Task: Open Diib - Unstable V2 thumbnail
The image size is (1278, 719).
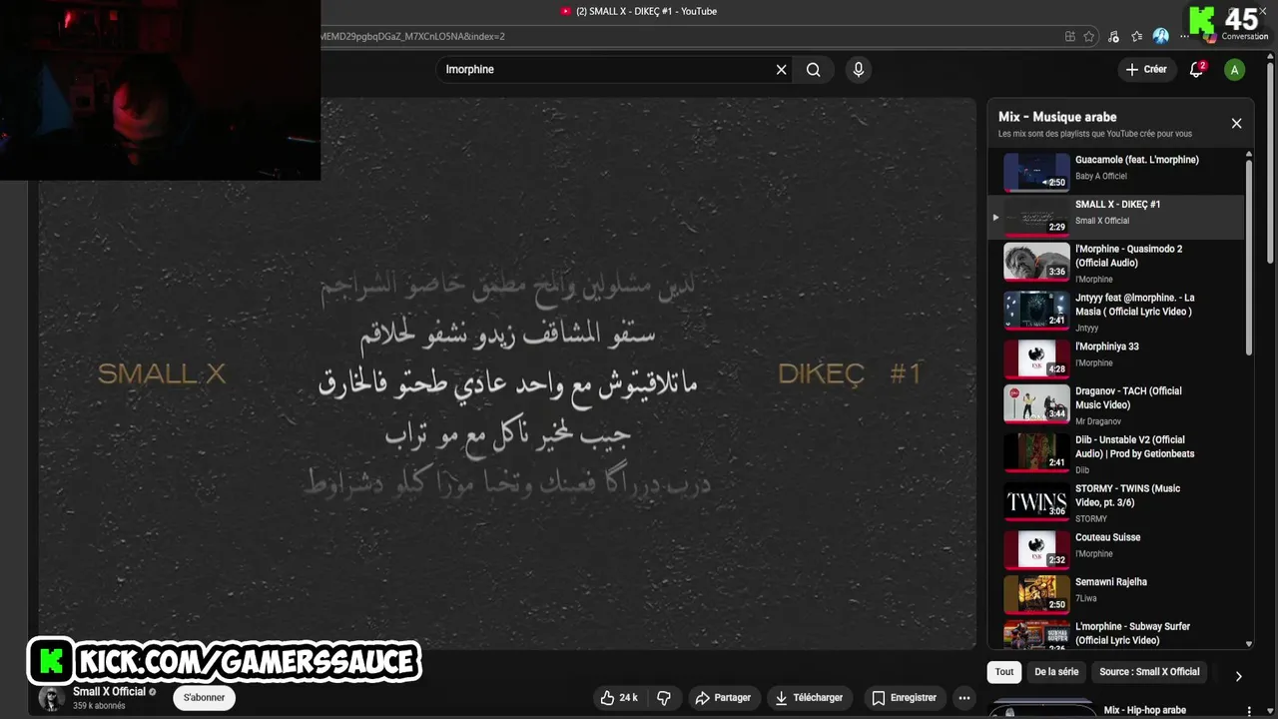Action: [1036, 452]
